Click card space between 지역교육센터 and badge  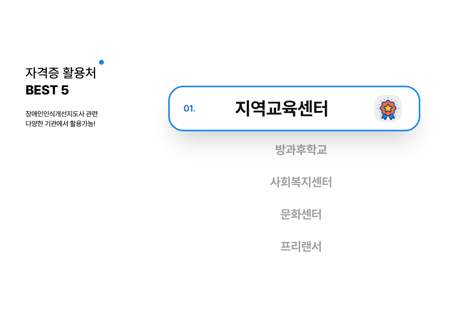click(x=351, y=108)
